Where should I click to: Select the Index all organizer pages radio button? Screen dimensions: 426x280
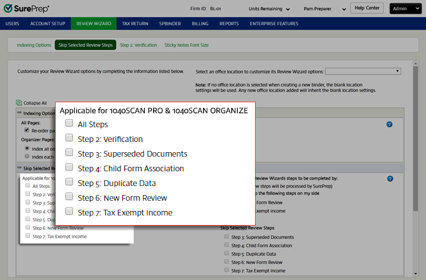coord(27,148)
